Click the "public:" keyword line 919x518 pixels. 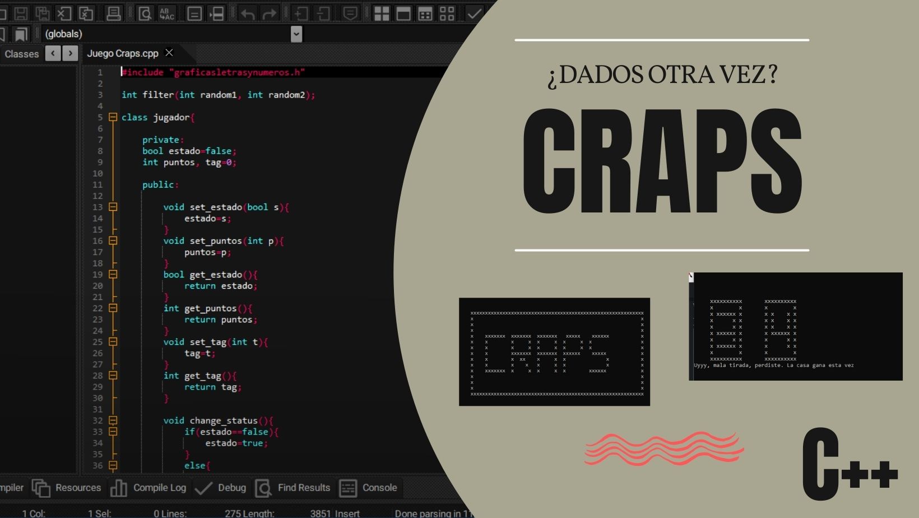click(160, 184)
